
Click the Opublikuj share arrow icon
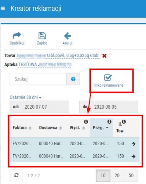[17, 36]
